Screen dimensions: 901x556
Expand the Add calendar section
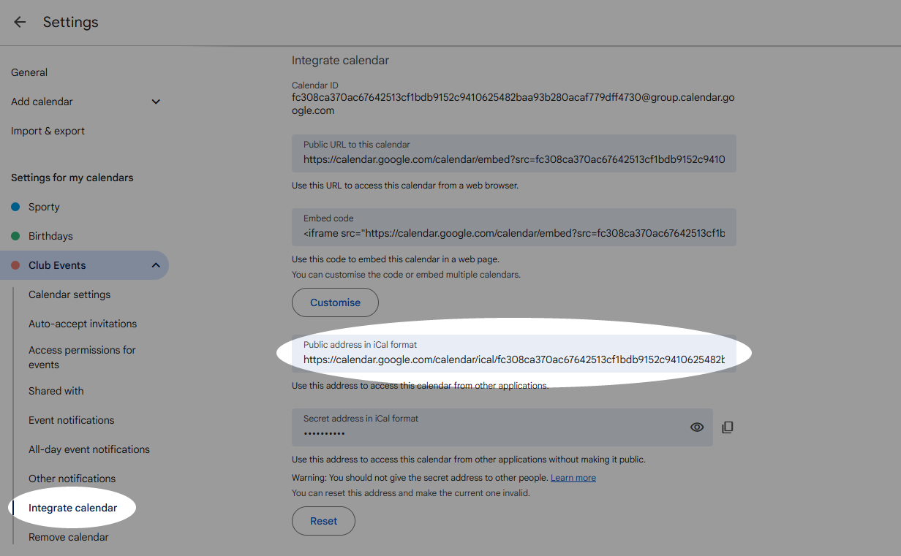point(156,102)
